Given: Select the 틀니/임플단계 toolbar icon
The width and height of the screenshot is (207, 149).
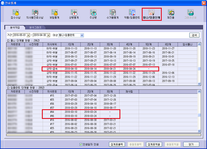Looking at the screenshot, I should pos(152,14).
